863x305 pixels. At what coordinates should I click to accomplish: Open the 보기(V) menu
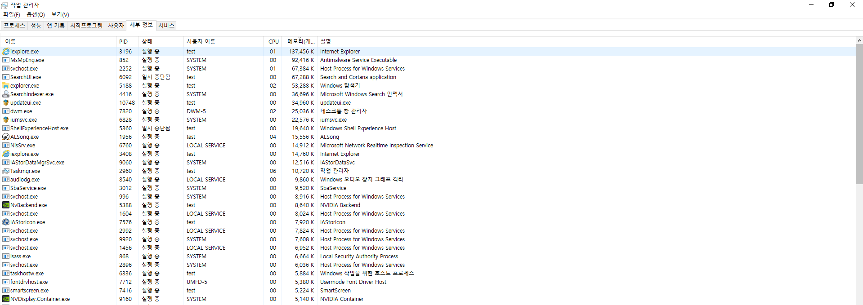(x=60, y=15)
